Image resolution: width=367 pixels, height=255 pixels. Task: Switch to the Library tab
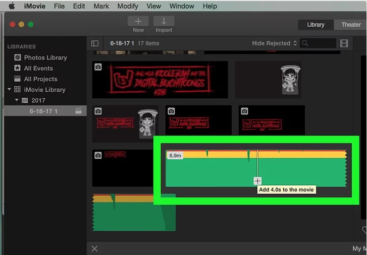(316, 25)
